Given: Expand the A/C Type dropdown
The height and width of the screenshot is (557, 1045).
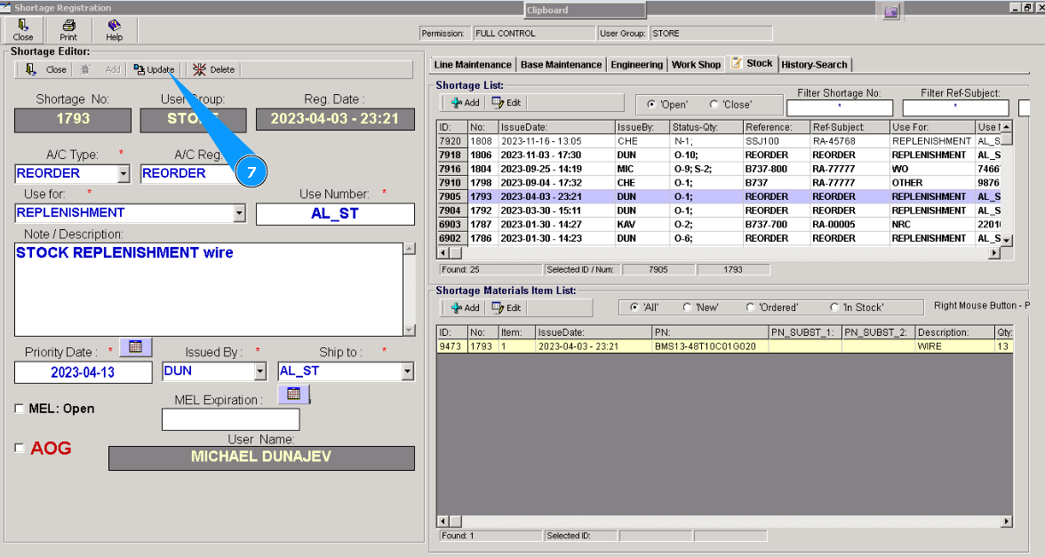Looking at the screenshot, I should click(x=124, y=173).
